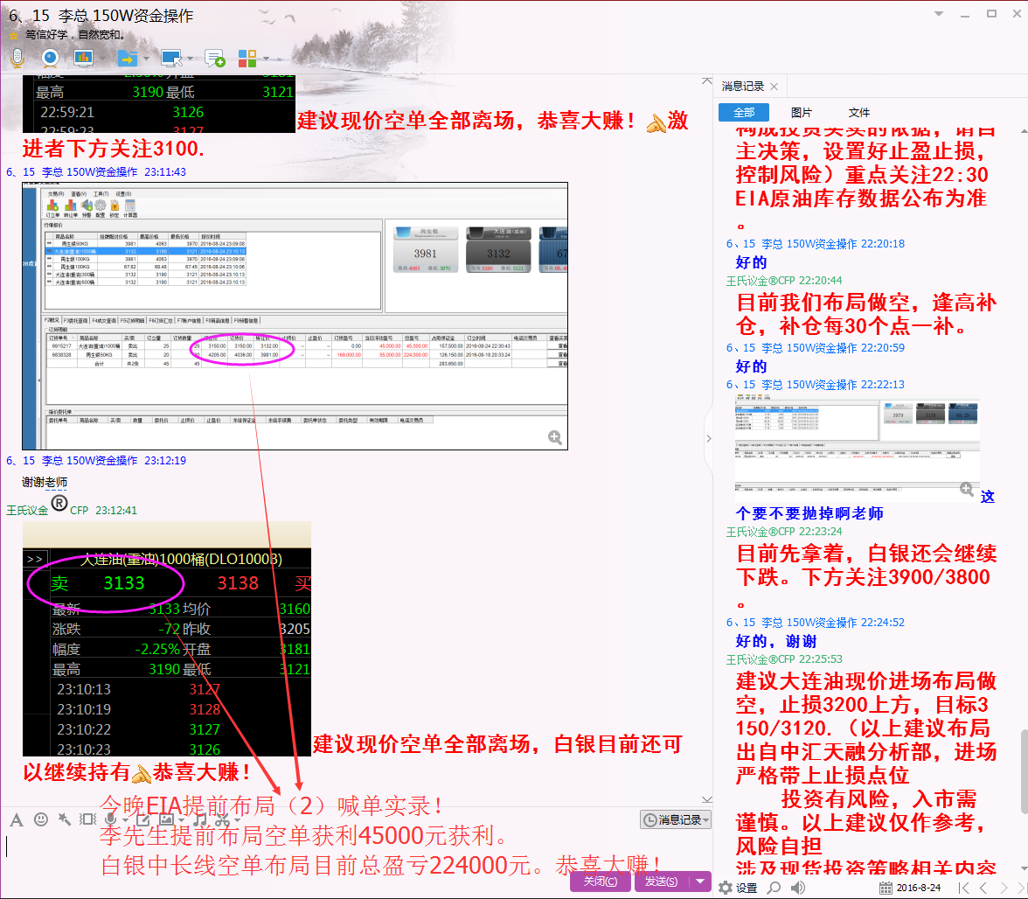Viewport: 1028px width, 899px height.
Task: Click the presentation chart demo icon
Action: (x=84, y=58)
